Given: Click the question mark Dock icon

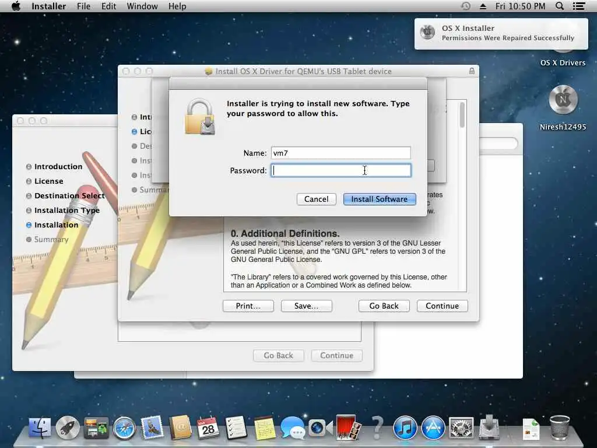Looking at the screenshot, I should pyautogui.click(x=377, y=428).
